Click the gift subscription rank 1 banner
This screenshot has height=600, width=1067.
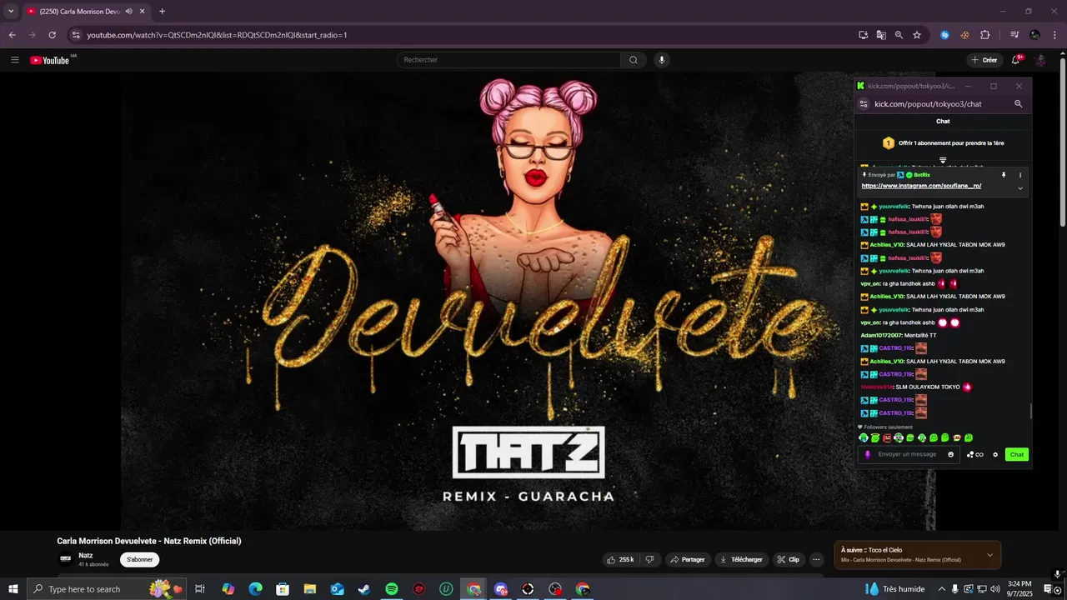[943, 143]
